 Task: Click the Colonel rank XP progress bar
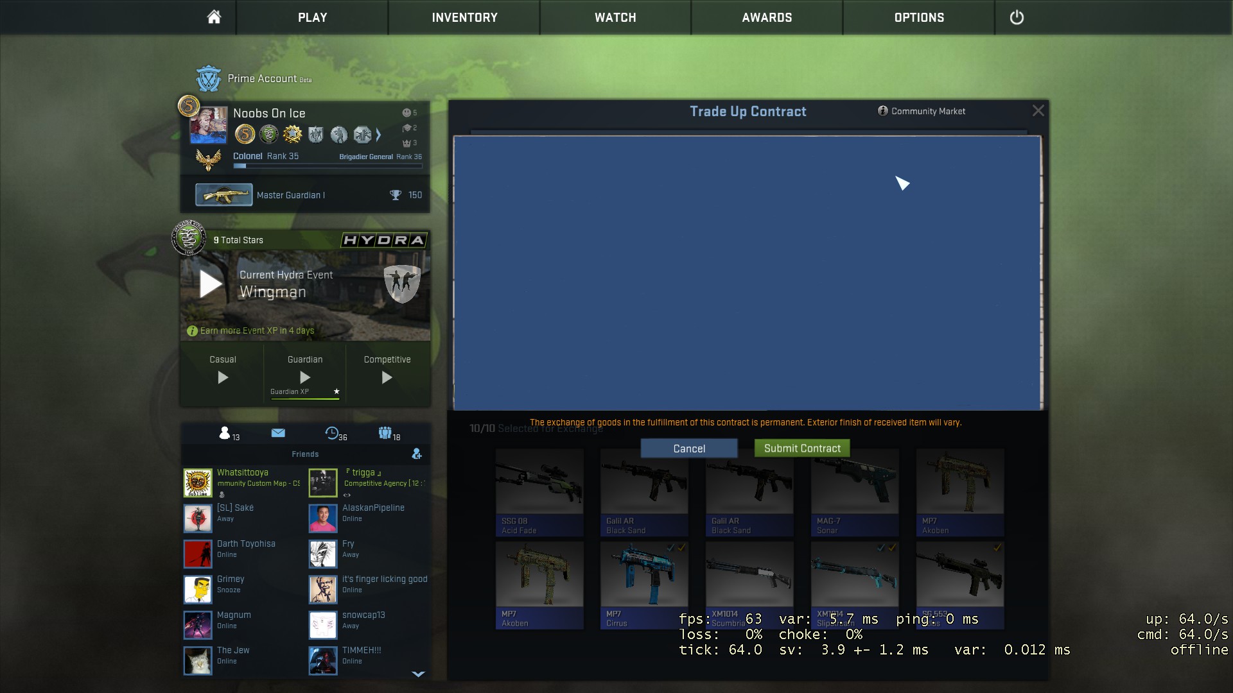tap(328, 166)
